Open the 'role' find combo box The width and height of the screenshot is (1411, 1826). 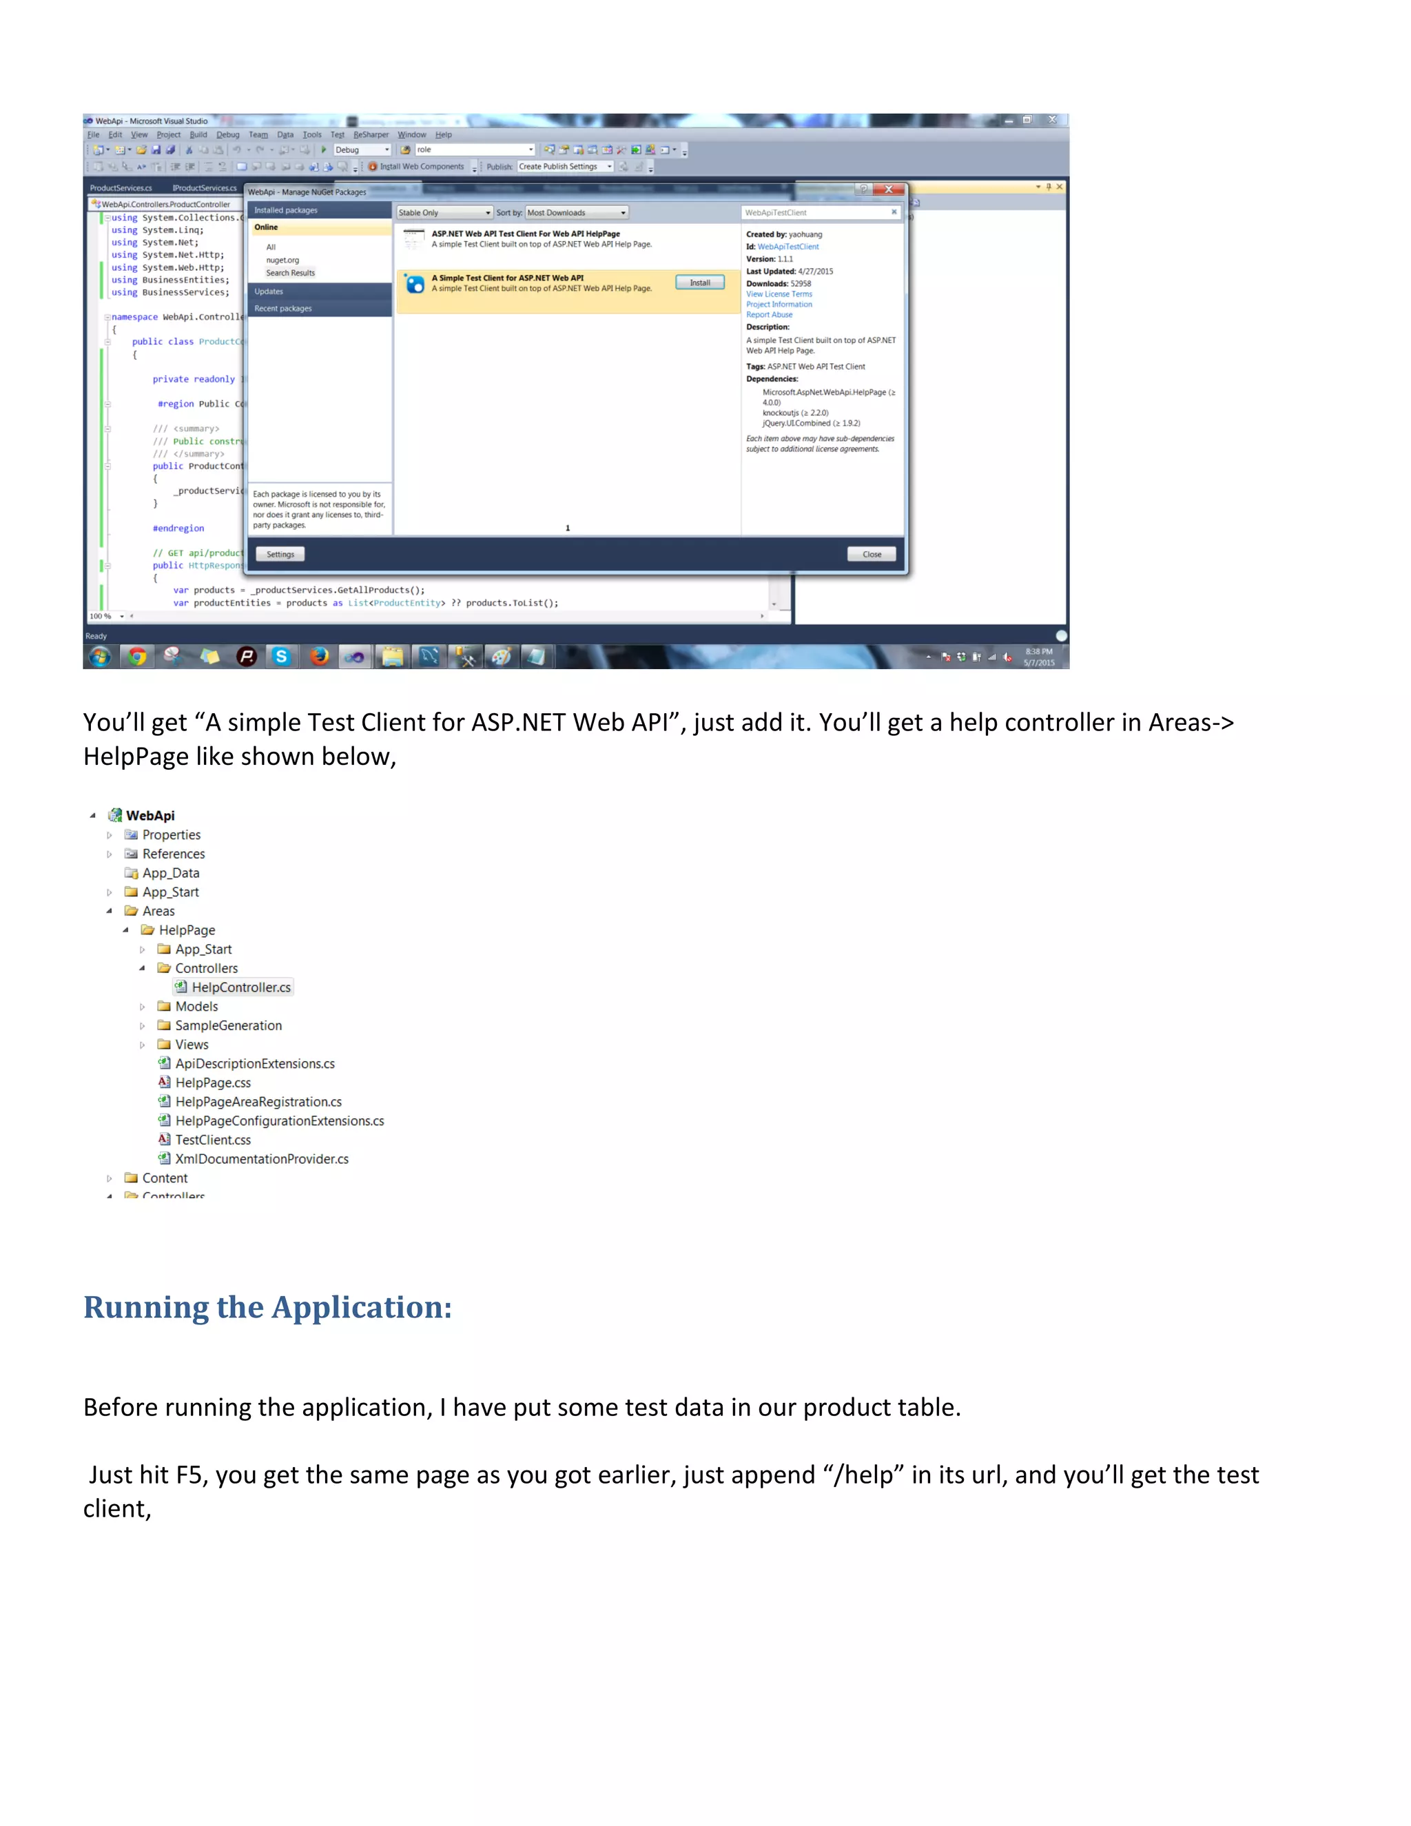[x=531, y=150]
